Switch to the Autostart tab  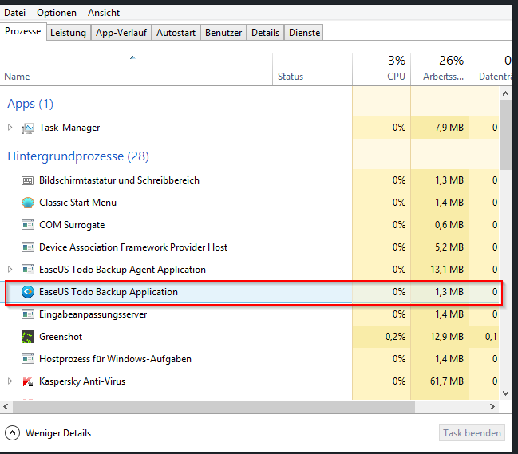(174, 33)
